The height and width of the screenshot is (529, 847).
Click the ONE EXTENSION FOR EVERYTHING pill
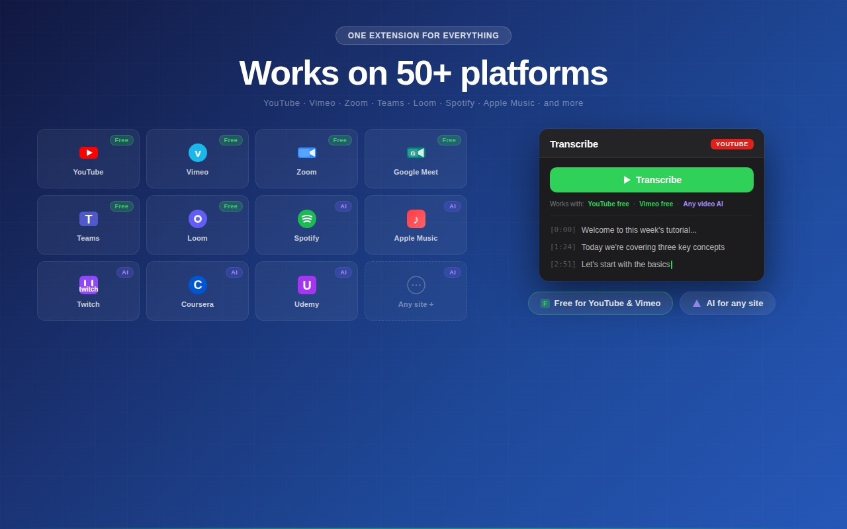(x=423, y=36)
